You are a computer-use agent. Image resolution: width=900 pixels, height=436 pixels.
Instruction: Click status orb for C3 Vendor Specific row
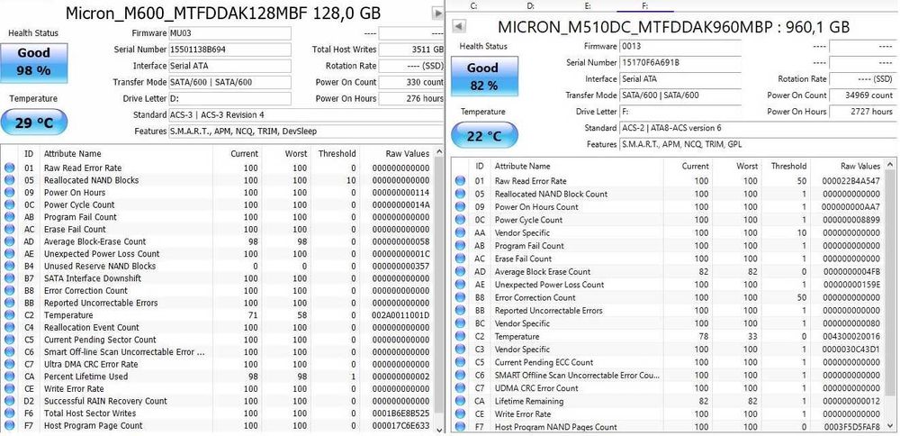[460, 350]
